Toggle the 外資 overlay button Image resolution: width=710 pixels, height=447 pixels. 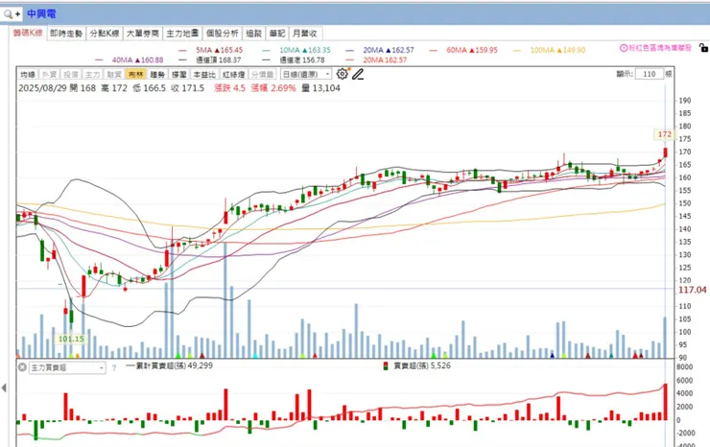coord(49,74)
